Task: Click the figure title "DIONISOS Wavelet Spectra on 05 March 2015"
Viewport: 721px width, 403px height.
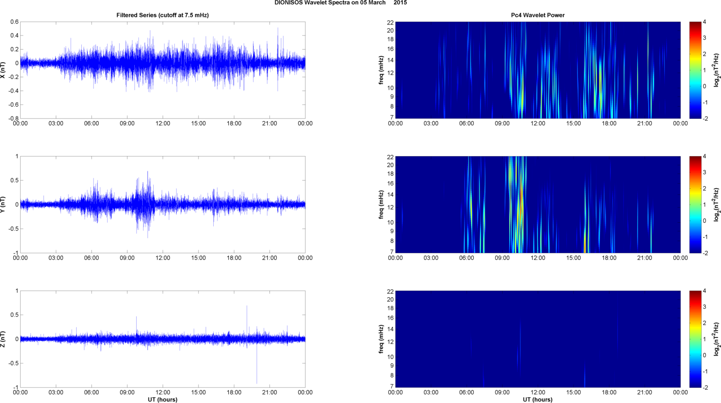Action: (340, 3)
